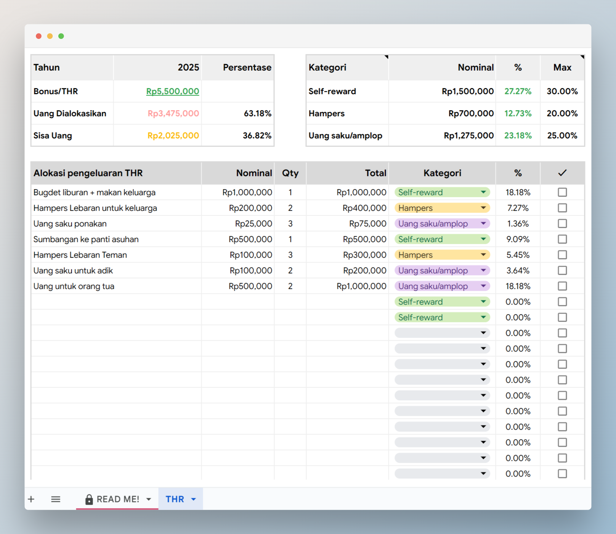
Task: Select the Persentase header cell
Action: pos(238,68)
